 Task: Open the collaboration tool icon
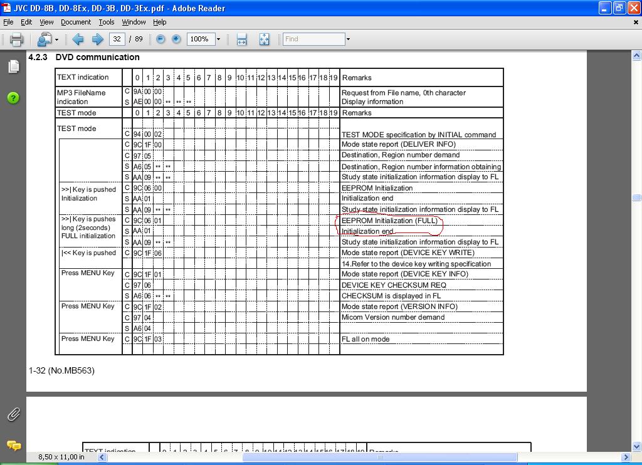point(45,39)
